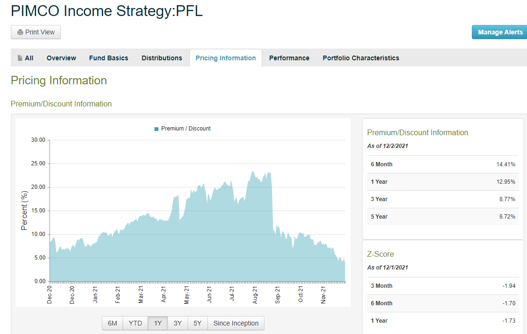Click the 5 Year premium value 6.72%

pos(507,217)
